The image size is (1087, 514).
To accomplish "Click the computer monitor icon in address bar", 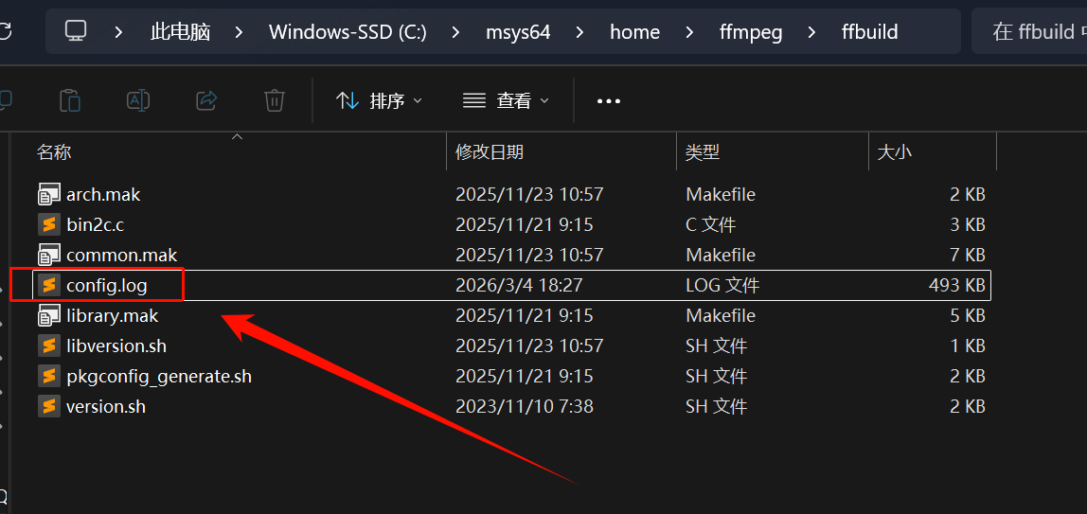I will click(x=76, y=30).
